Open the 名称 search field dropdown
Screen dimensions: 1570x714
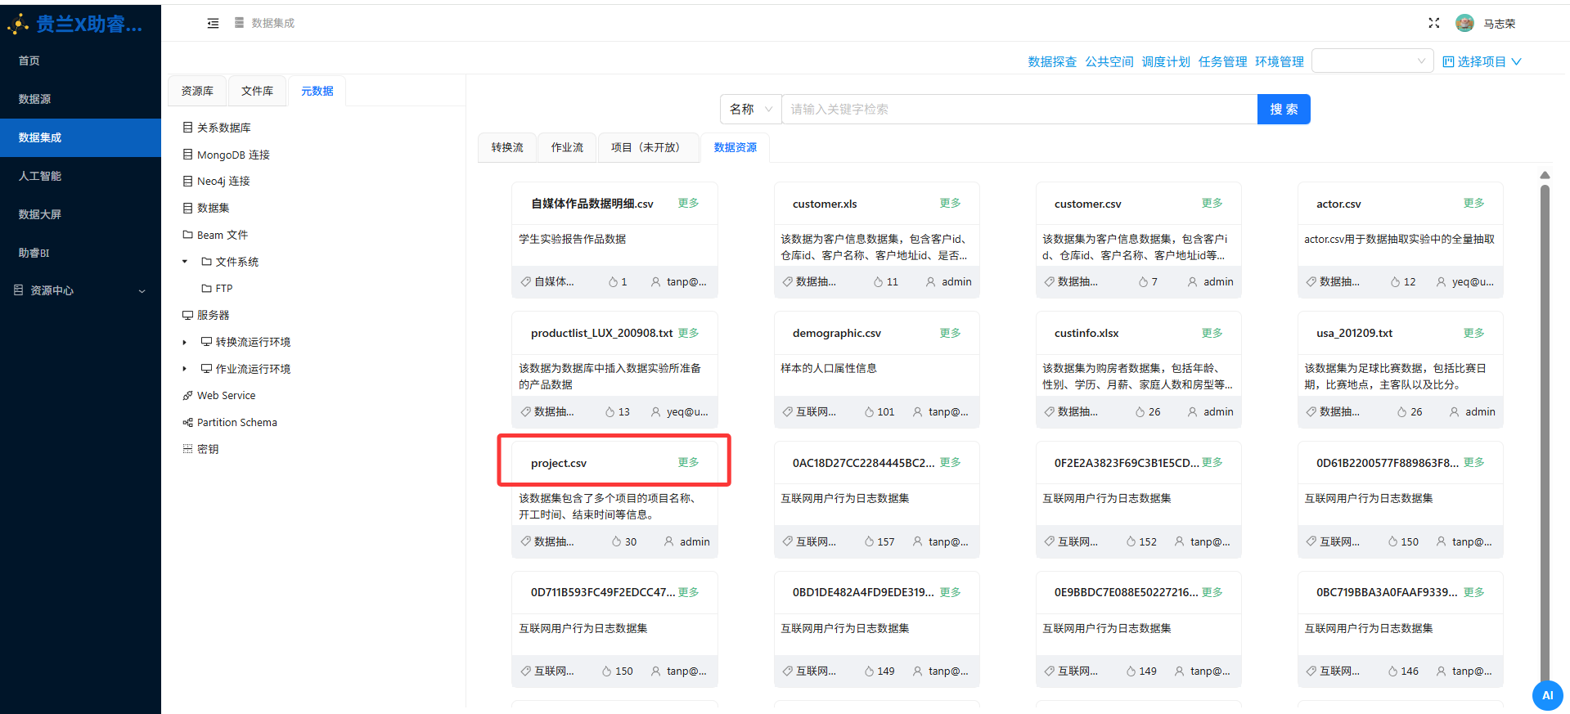pyautogui.click(x=751, y=109)
